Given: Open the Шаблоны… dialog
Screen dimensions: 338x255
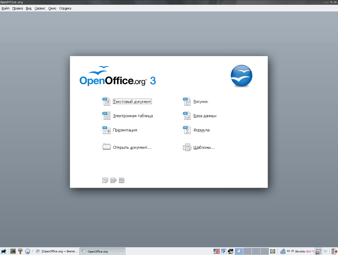Looking at the screenshot, I should pos(204,148).
